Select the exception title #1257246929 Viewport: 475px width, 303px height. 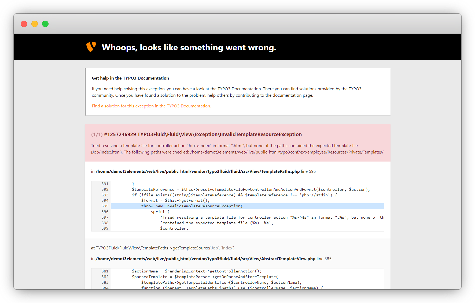[x=203, y=134]
